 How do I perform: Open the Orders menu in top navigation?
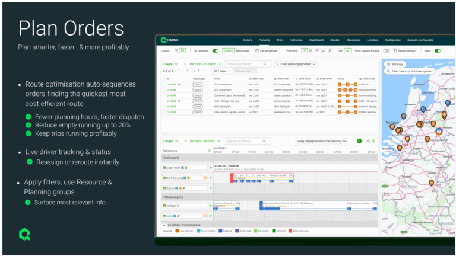pyautogui.click(x=248, y=40)
